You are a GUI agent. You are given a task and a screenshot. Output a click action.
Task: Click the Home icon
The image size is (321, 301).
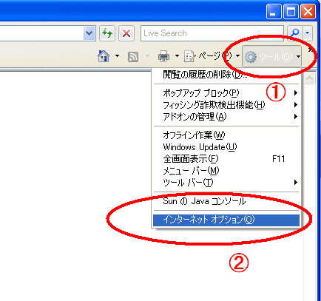[104, 56]
